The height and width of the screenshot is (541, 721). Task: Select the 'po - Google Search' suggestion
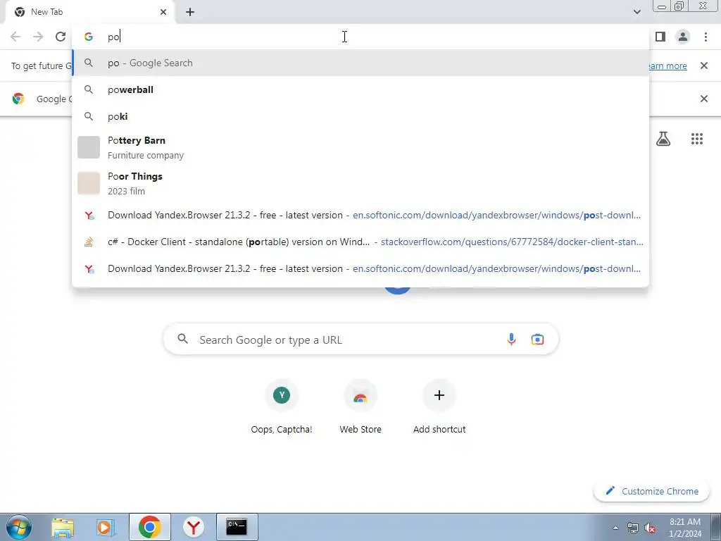[x=360, y=63]
